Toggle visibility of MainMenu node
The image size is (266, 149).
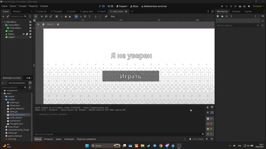click(x=30, y=22)
